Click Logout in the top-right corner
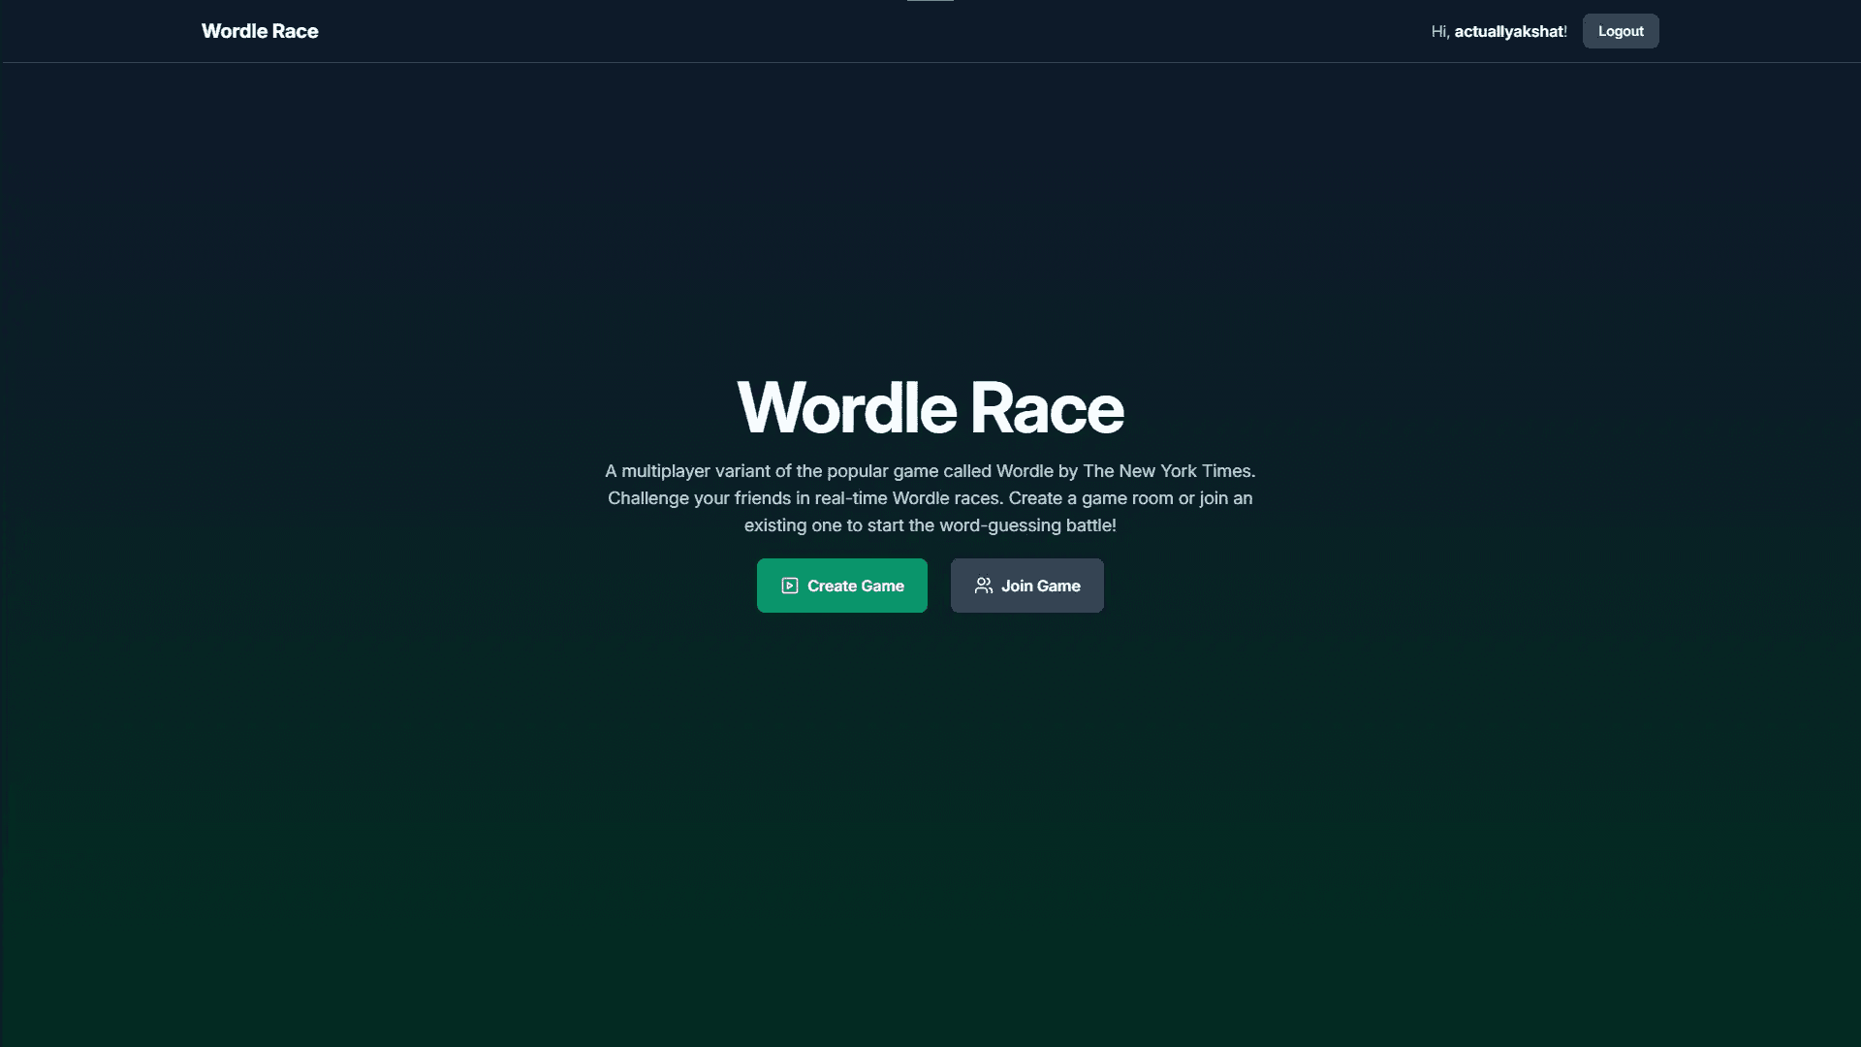The height and width of the screenshot is (1047, 1861). (x=1620, y=30)
